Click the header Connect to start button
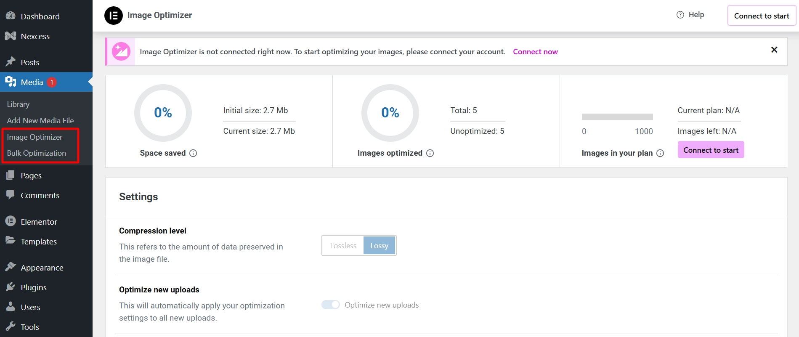Viewport: 799px width, 337px height. [762, 16]
